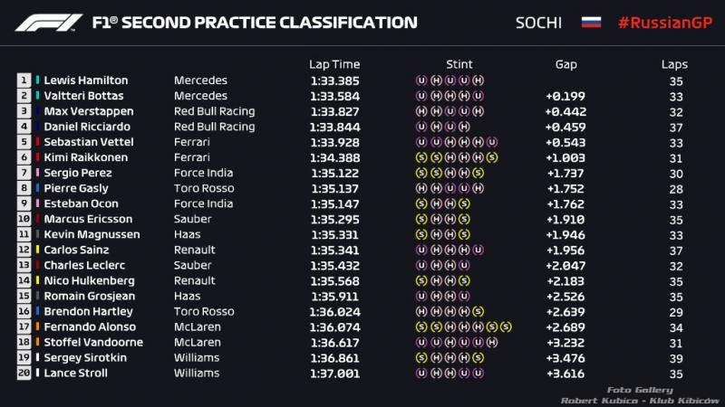Click the #RussianGP hashtag
This screenshot has width=725, height=407.
pos(665,23)
